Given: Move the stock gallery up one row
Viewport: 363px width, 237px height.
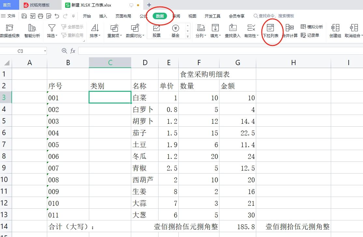Looking at the screenshot, I should point(188,25).
